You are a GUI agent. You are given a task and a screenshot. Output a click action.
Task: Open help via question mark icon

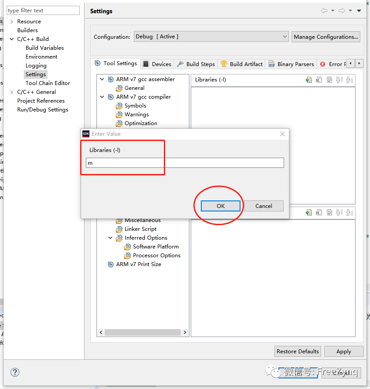(x=15, y=372)
